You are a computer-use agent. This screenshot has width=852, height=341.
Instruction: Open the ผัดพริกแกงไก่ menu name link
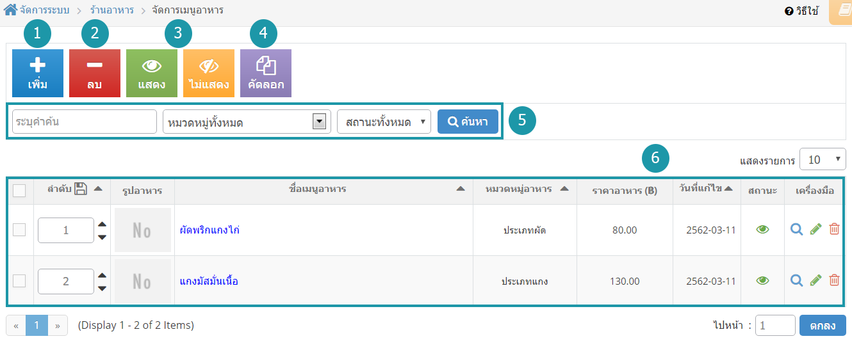209,230
